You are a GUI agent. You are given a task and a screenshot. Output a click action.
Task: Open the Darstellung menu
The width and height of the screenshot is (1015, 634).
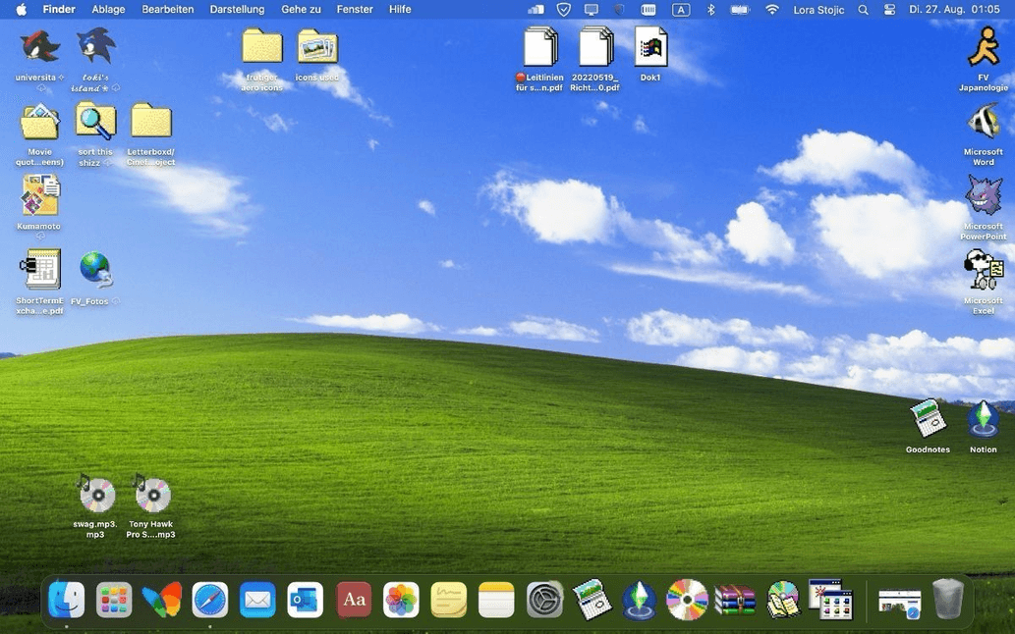click(x=237, y=10)
